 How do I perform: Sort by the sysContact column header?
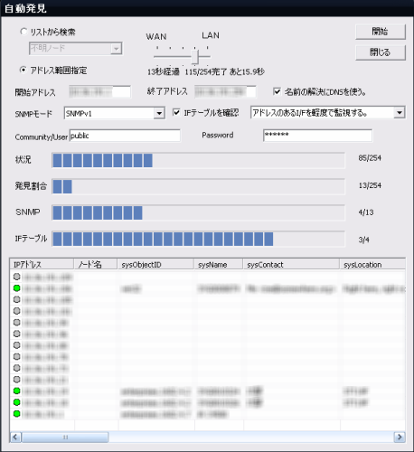[x=292, y=264]
